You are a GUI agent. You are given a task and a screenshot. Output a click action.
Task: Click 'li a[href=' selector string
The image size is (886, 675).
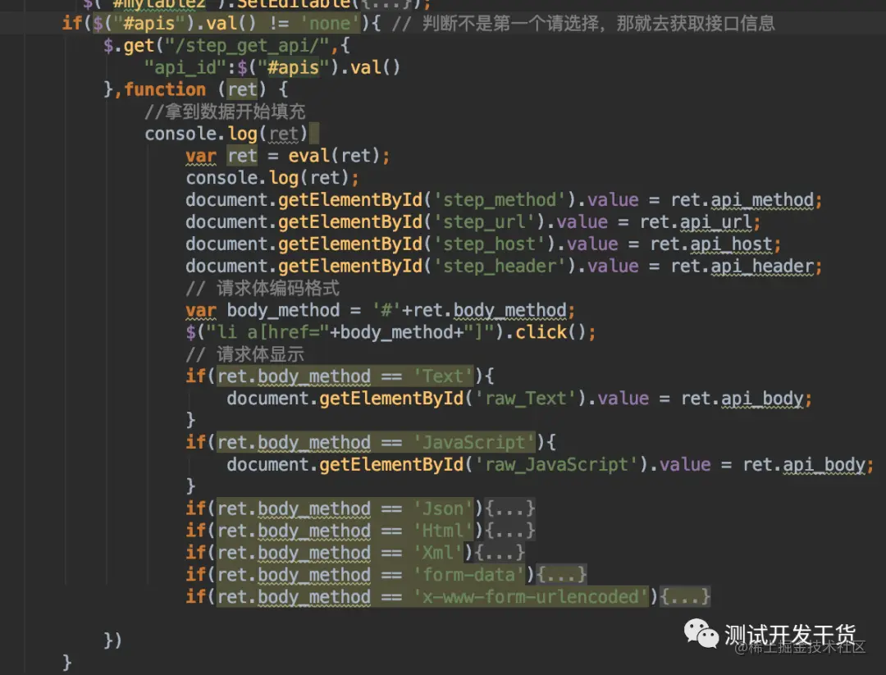pyautogui.click(x=267, y=331)
